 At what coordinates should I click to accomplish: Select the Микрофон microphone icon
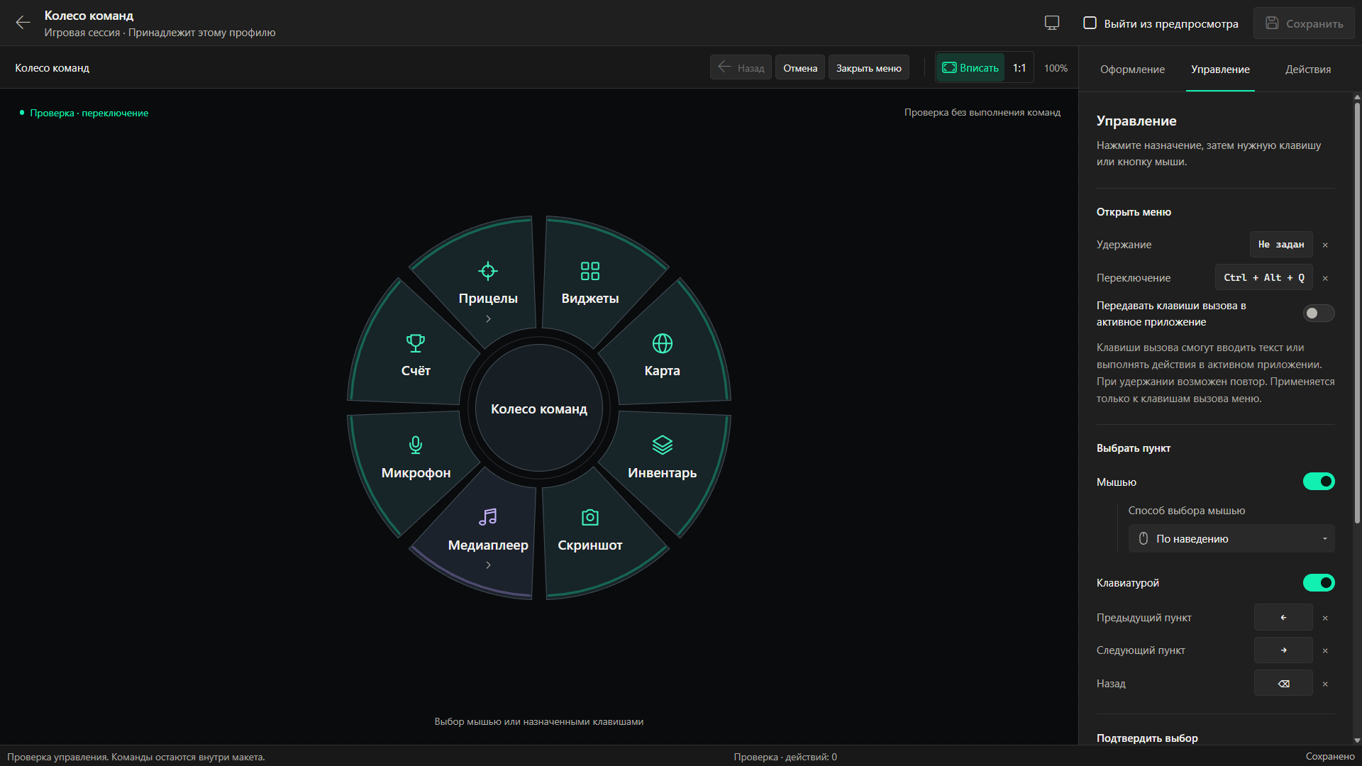[416, 445]
